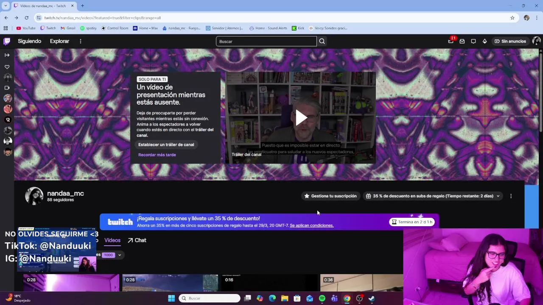Open Se aplican condiciones link
Viewport: 543px width, 305px height.
point(312,225)
